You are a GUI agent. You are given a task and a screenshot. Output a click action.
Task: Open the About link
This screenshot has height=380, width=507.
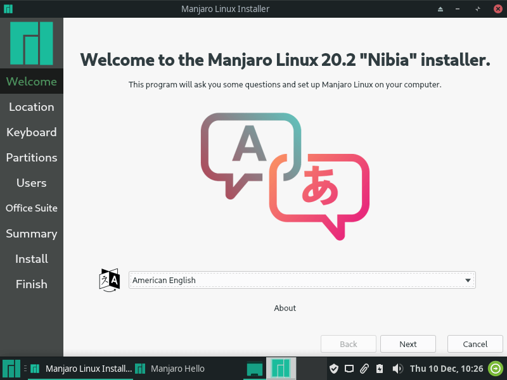coord(285,308)
